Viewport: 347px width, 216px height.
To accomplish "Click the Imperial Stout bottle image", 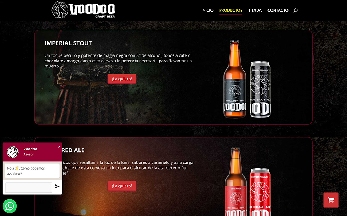I will tap(235, 79).
